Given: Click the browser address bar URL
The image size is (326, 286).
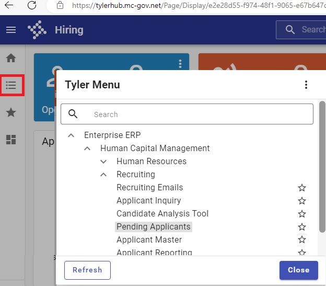Looking at the screenshot, I should click(x=199, y=5).
